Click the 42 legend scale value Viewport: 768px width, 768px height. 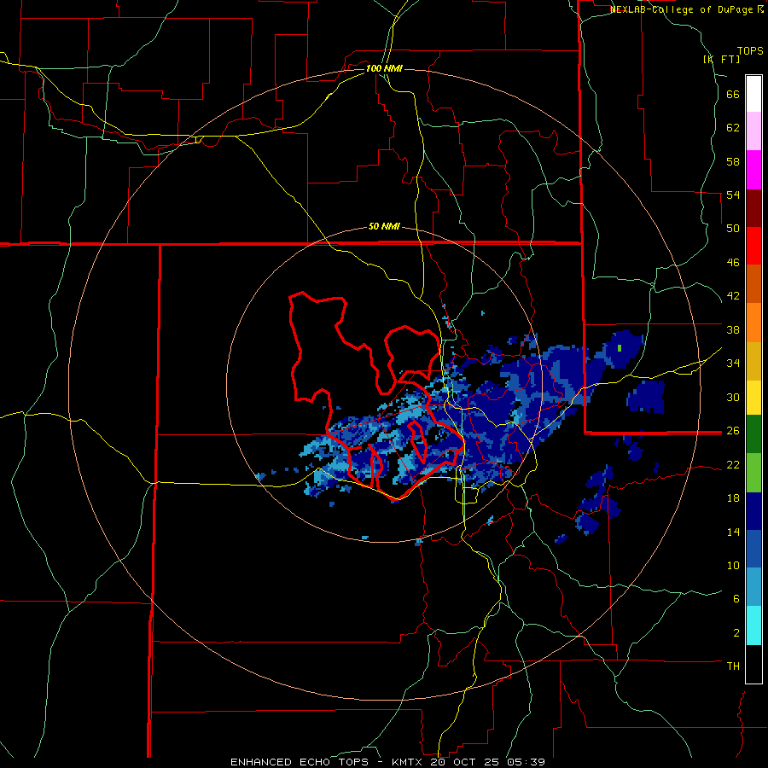(733, 296)
